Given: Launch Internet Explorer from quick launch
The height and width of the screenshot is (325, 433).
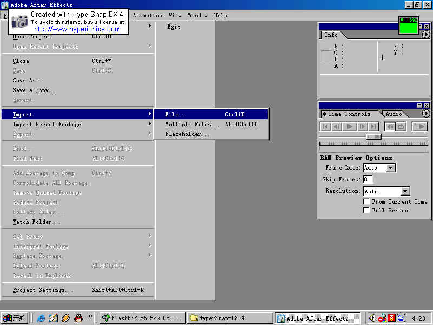Looking at the screenshot, I should click(x=41, y=318).
